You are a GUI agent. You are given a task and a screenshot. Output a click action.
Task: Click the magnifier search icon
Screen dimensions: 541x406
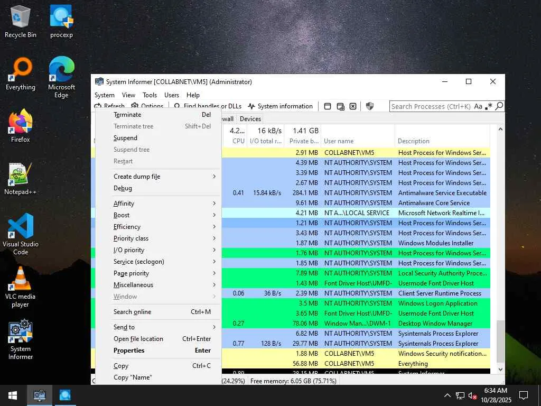499,106
